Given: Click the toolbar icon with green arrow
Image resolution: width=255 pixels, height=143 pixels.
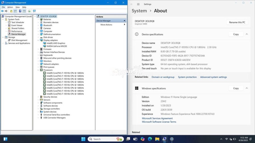Looking at the screenshot, I should (29, 11).
